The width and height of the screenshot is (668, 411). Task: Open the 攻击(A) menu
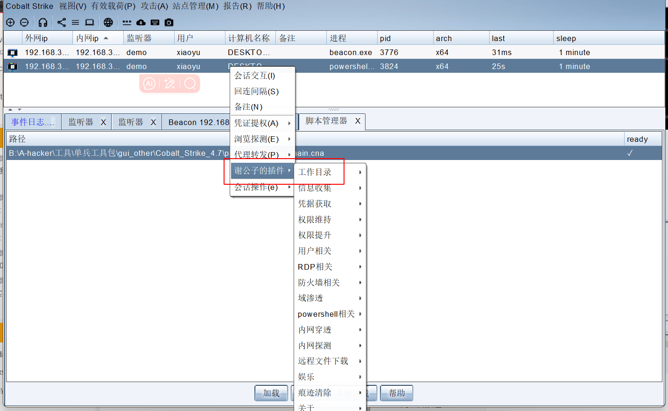pyautogui.click(x=155, y=6)
